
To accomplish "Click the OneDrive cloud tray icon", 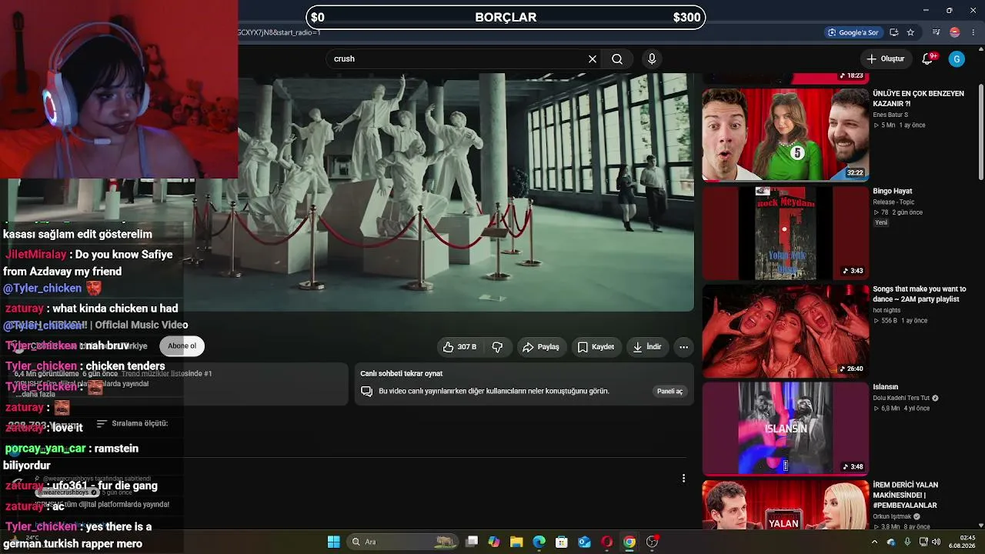I will pos(891,542).
